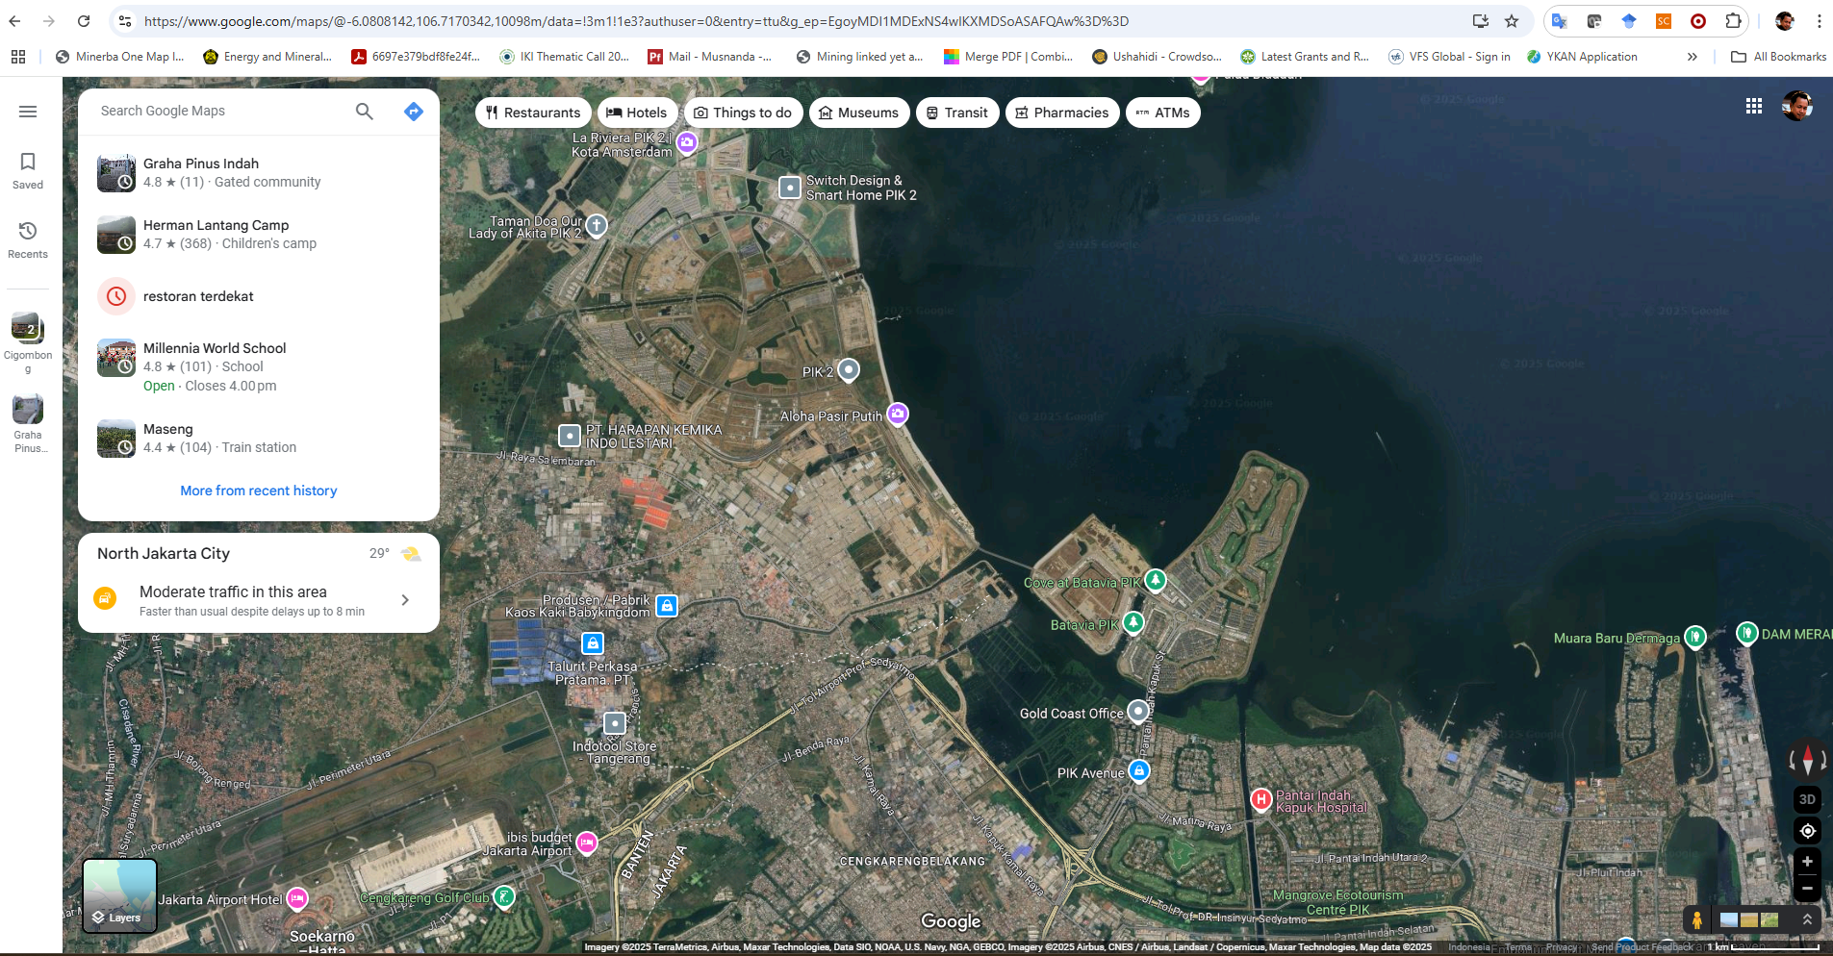Select the Pharmacies category chip
Screen dimensions: 1833x956
1061,113
